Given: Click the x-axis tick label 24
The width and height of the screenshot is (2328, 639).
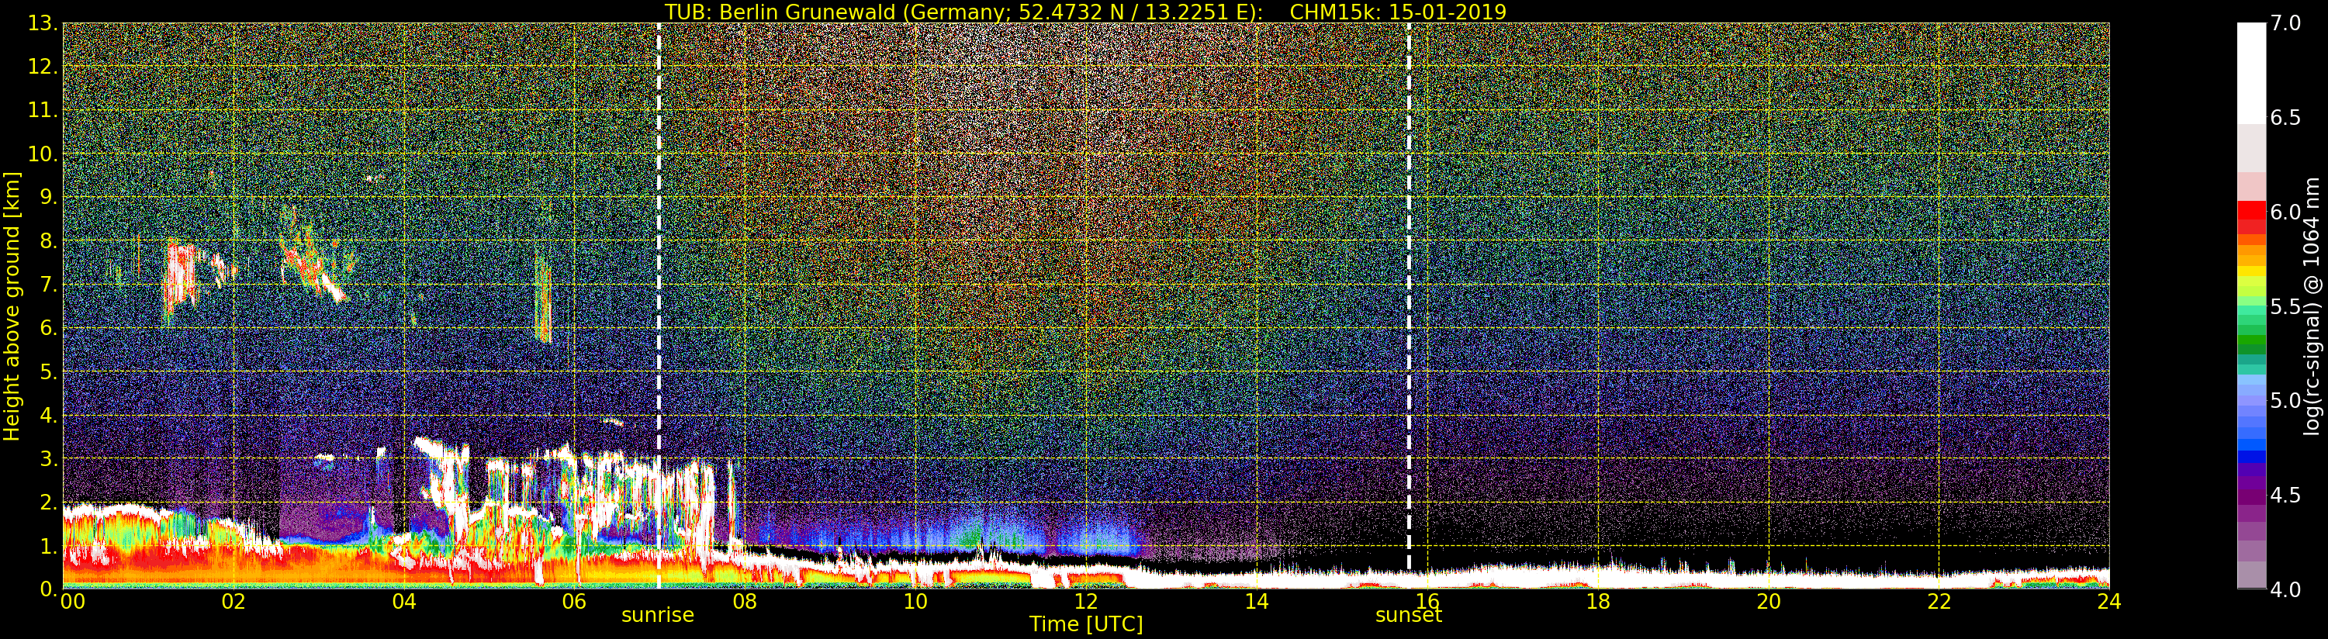Looking at the screenshot, I should coord(2109,601).
